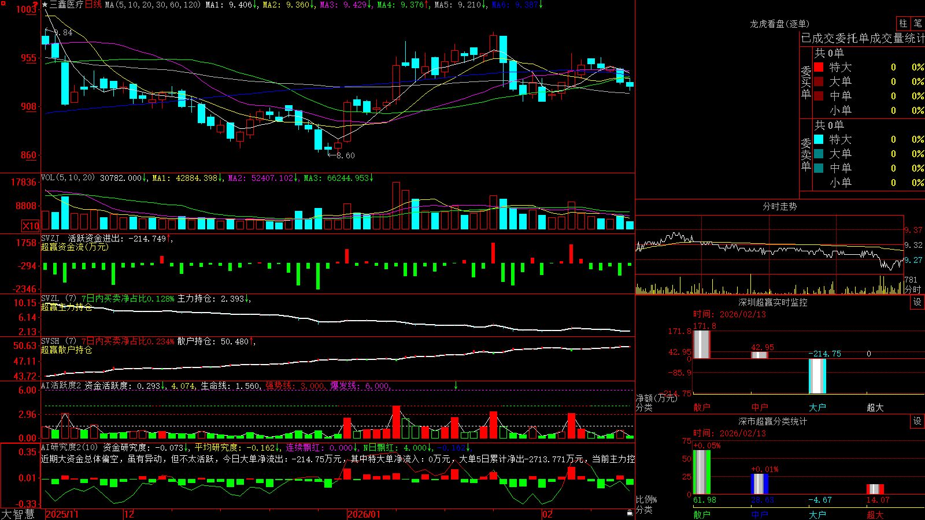Click the SVSH (7) indicator name
Image resolution: width=925 pixels, height=520 pixels.
58,341
